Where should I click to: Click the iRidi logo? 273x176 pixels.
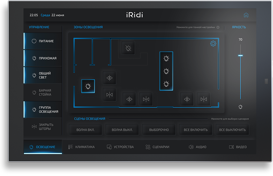click(135, 15)
